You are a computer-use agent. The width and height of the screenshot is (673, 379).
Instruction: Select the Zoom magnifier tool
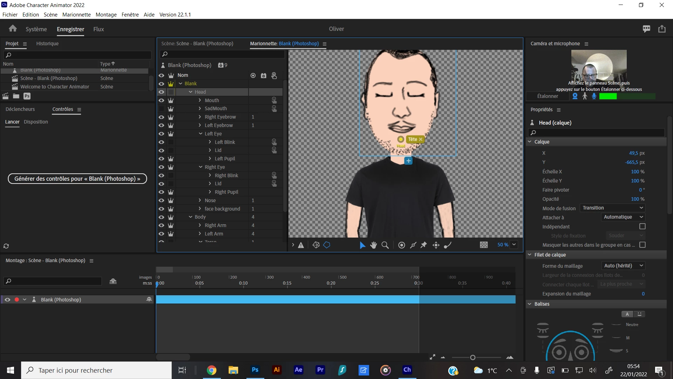(385, 245)
